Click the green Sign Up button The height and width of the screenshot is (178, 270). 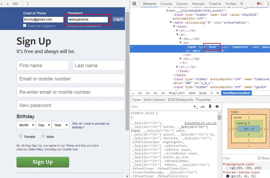pyautogui.click(x=43, y=162)
